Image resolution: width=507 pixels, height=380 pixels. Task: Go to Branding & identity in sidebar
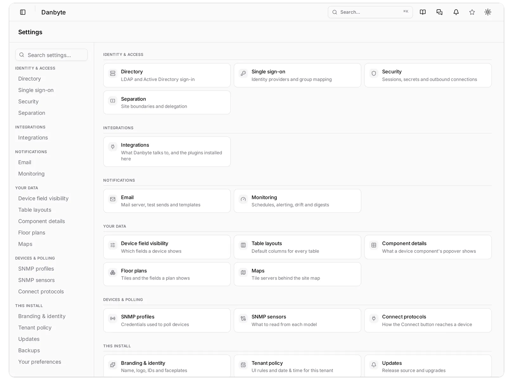42,316
